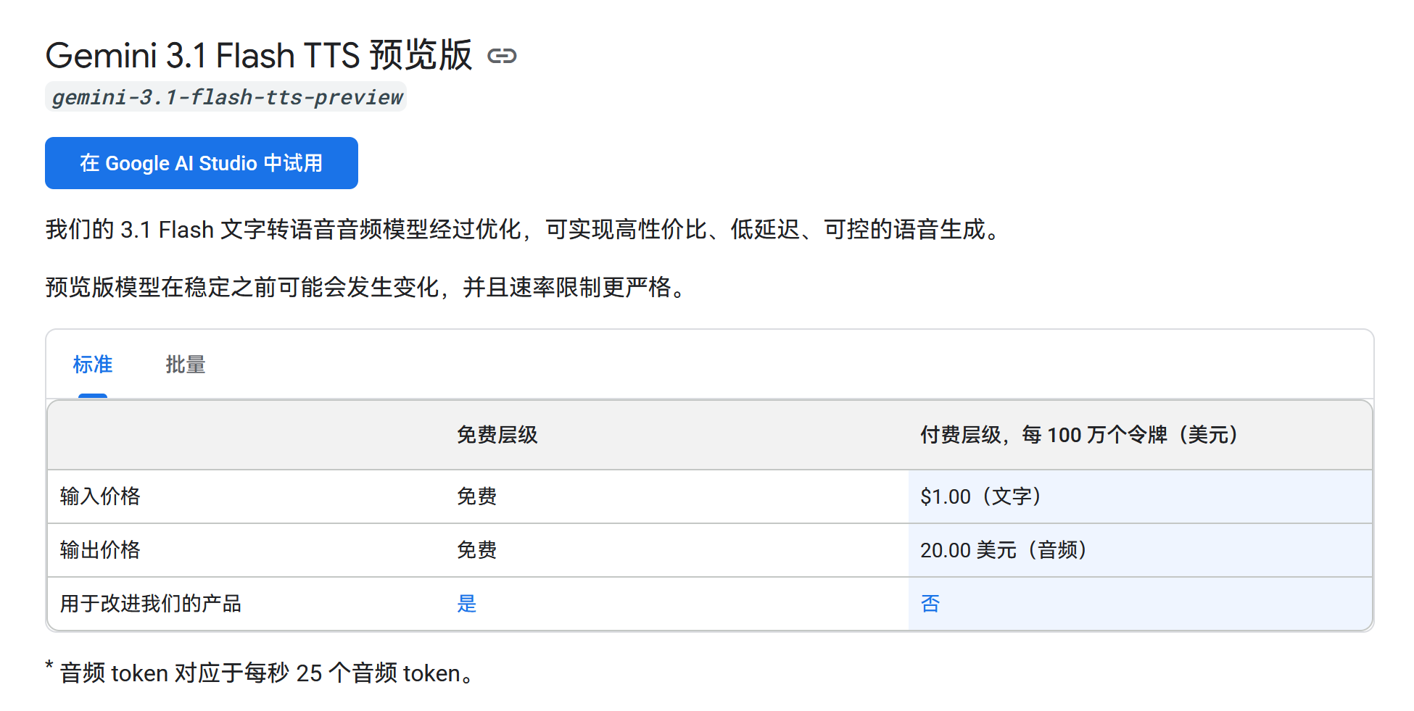Switch to the 标准 pricing tab
The image size is (1414, 711).
[x=93, y=365]
